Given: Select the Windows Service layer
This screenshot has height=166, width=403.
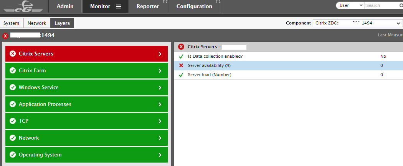Looking at the screenshot, I should [86, 88].
